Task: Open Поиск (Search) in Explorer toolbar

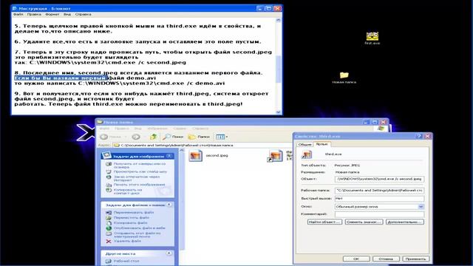Action: click(x=173, y=137)
